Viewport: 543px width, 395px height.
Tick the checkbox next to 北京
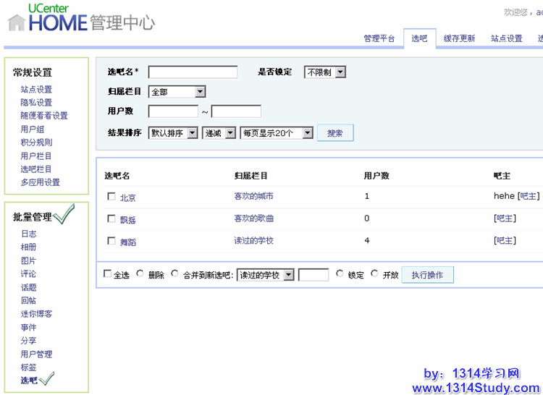point(111,197)
